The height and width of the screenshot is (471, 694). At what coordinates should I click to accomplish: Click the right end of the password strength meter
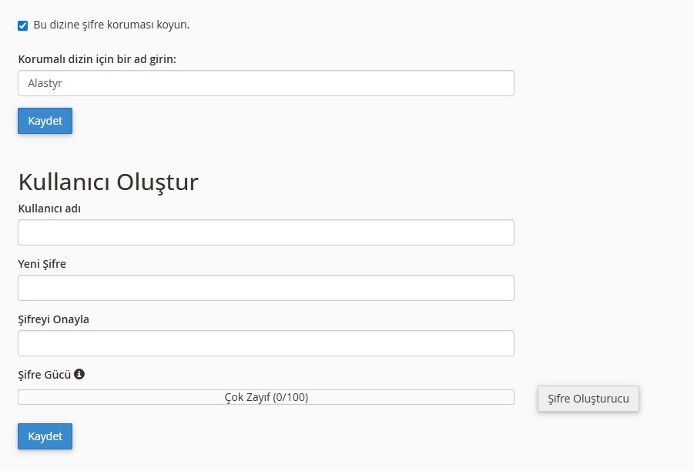(508, 397)
